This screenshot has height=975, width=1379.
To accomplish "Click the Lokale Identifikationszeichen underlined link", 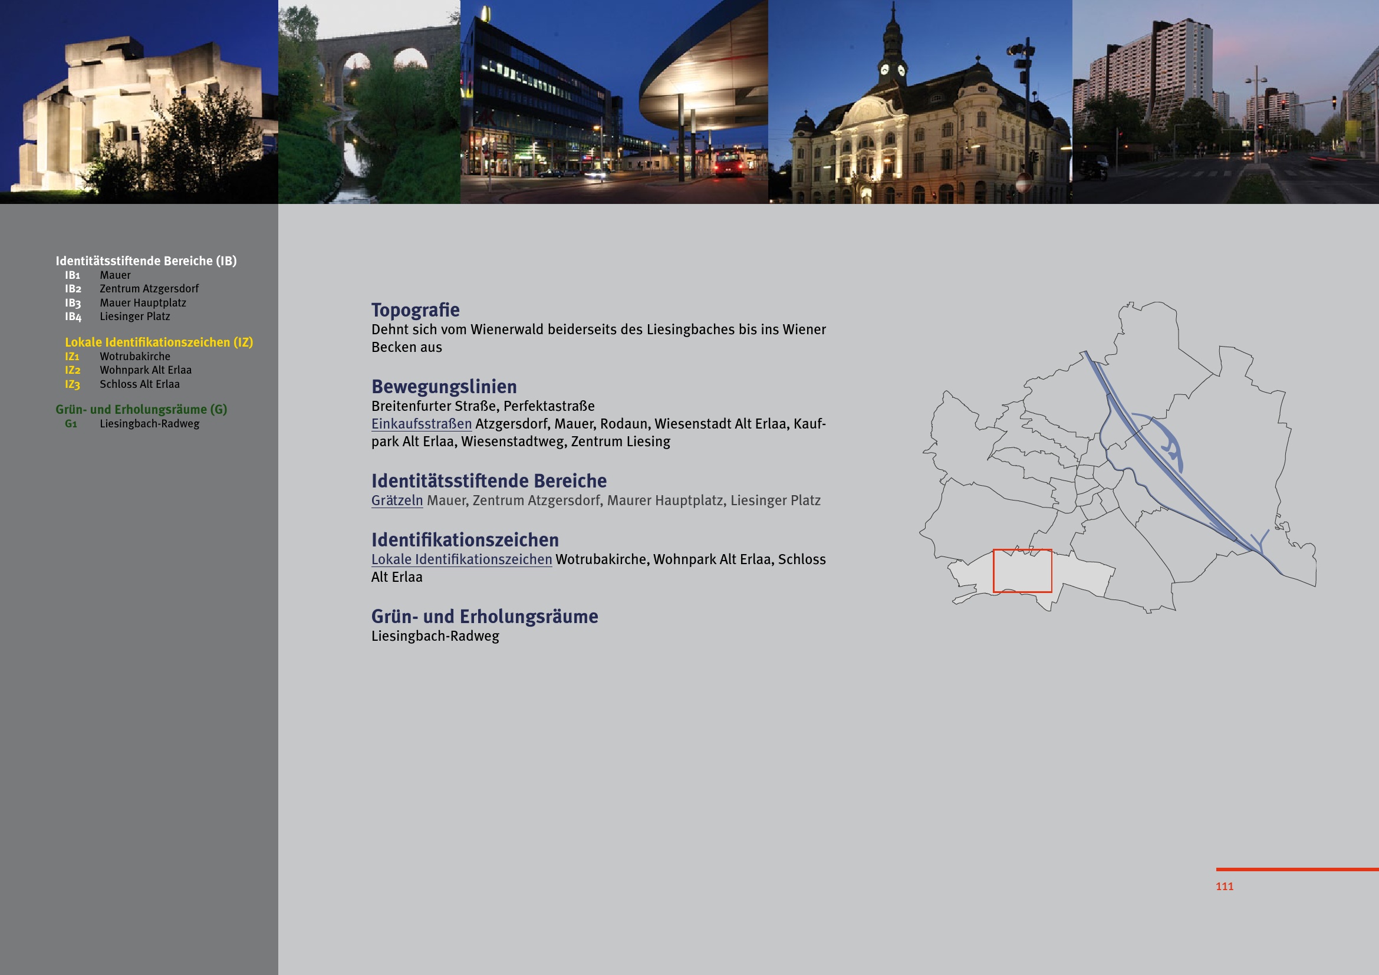I will (x=461, y=559).
